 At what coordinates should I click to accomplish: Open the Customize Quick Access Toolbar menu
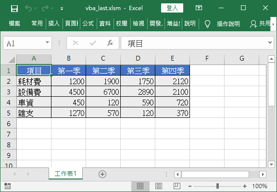[62, 9]
